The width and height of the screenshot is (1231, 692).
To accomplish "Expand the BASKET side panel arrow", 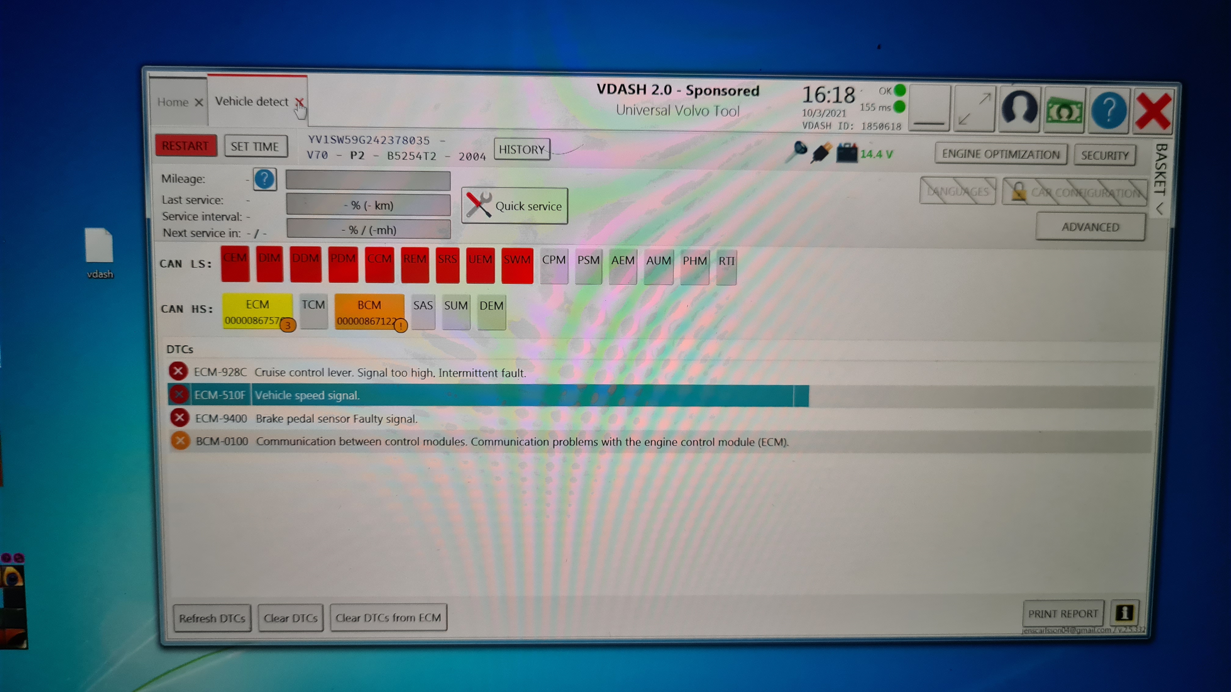I will coord(1159,209).
